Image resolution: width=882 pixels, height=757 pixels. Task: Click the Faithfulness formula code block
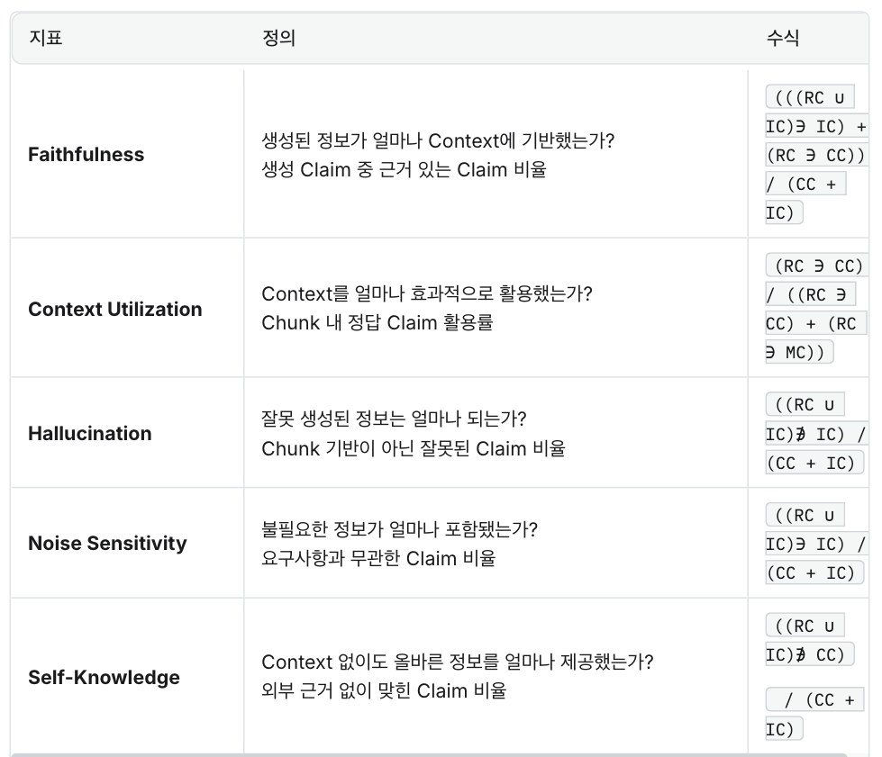click(814, 155)
